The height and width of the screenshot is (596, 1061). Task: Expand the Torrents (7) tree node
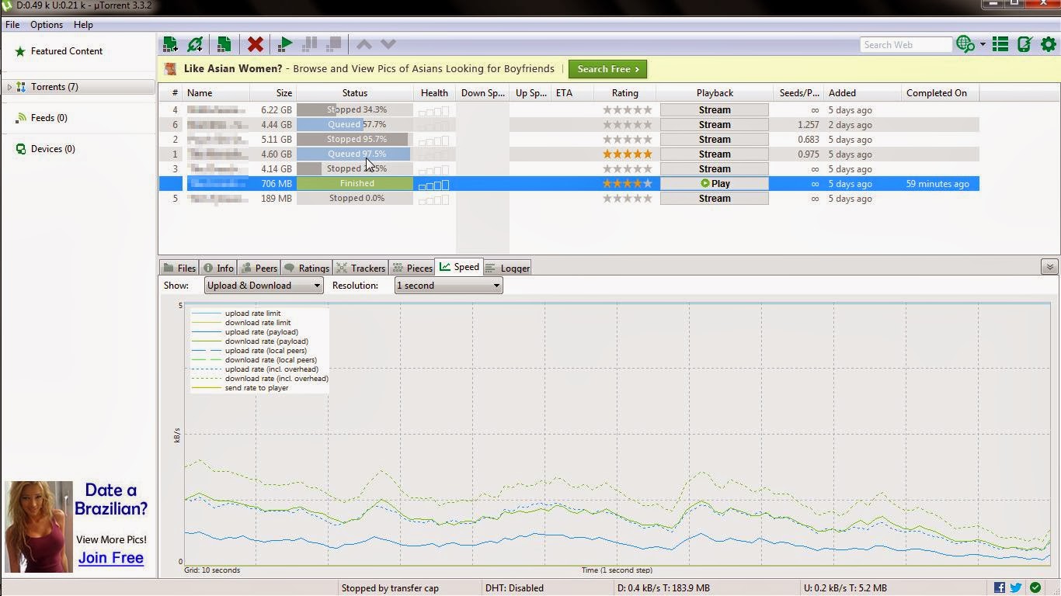point(9,87)
